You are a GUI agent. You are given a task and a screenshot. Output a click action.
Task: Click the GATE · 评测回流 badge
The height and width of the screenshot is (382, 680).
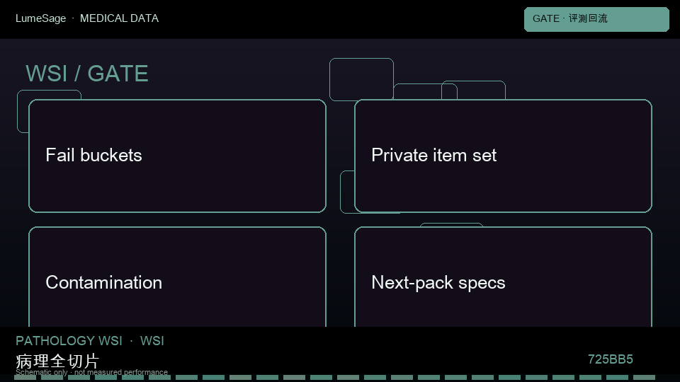[x=596, y=19]
